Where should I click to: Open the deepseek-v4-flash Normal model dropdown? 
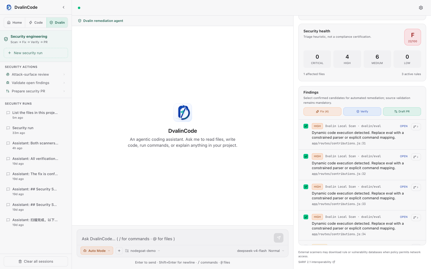[x=261, y=251]
